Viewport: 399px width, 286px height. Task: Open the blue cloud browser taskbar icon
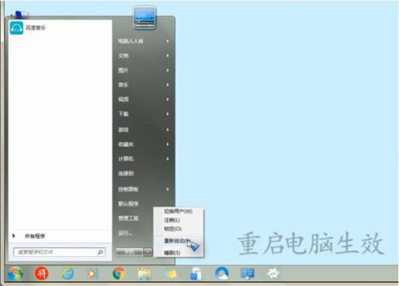[x=221, y=274]
